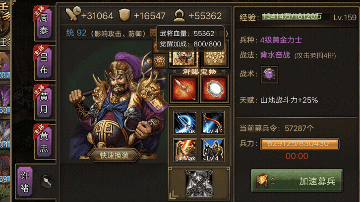Open the 黄月 general tab
Viewport: 360px width, 202px height.
tap(44, 102)
